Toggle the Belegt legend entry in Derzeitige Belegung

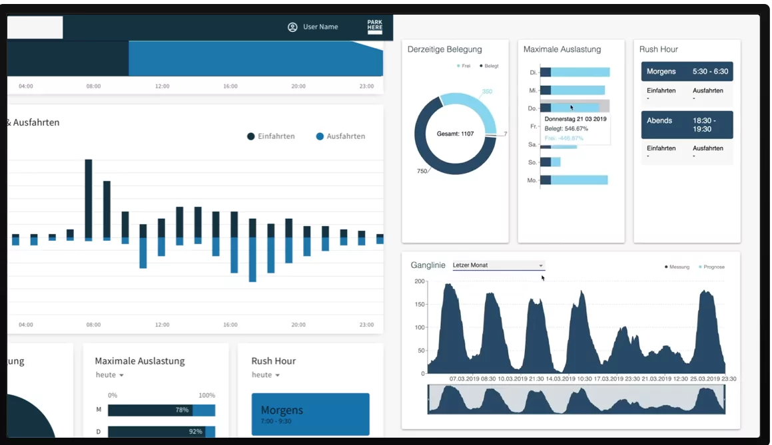coord(489,66)
